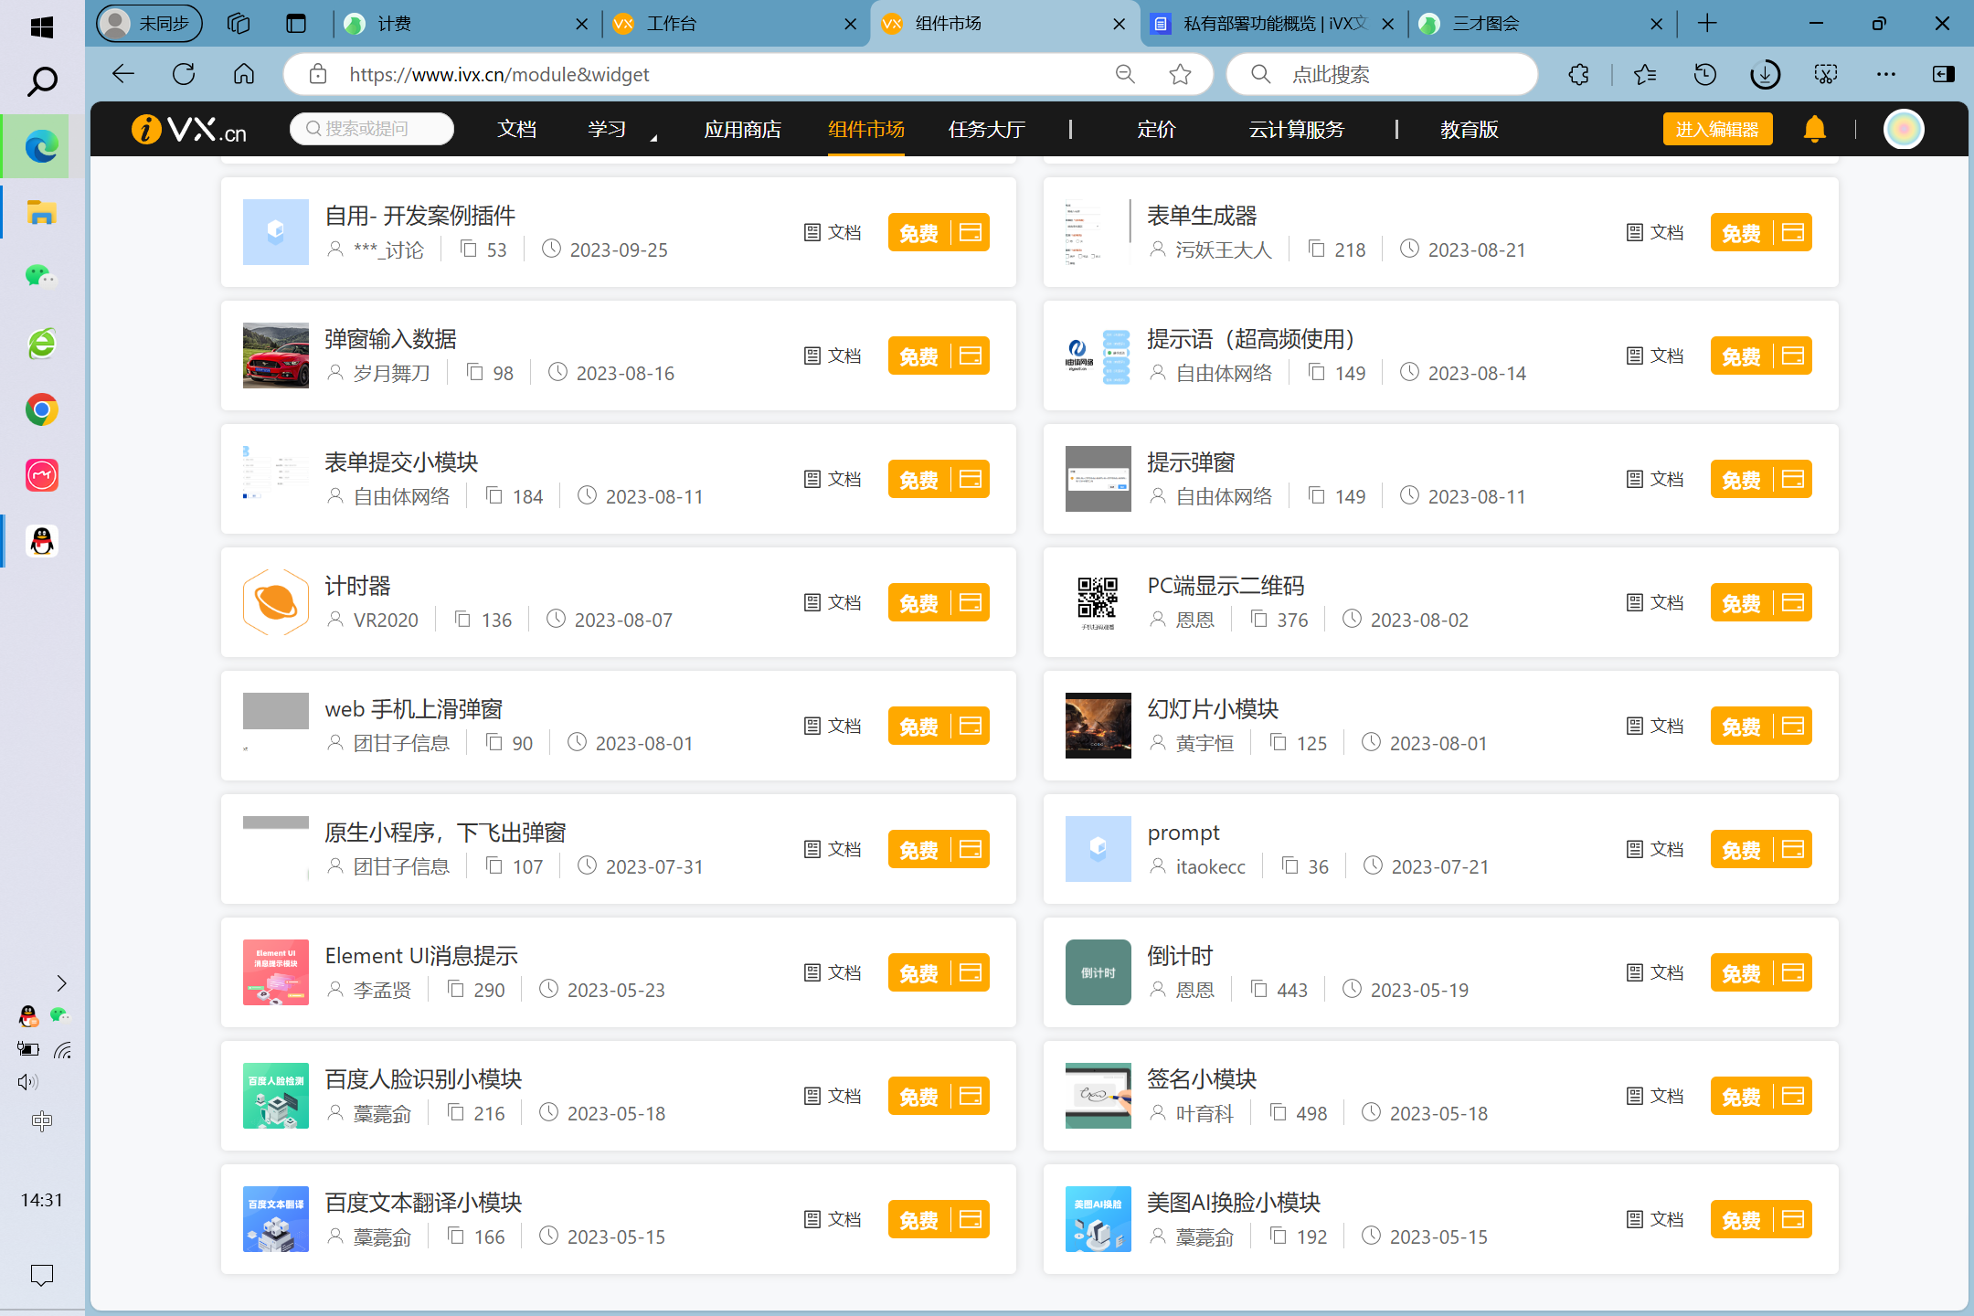Expand the 学习 dropdown menu
This screenshot has height=1316, width=1974.
[x=621, y=129]
